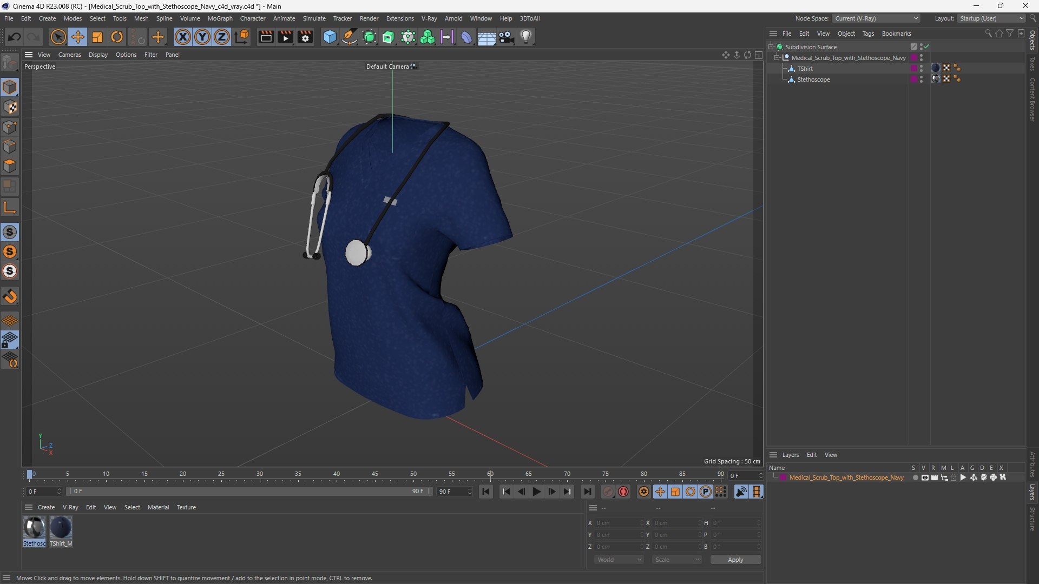Open Layers panel Edit menu
Image resolution: width=1039 pixels, height=584 pixels.
point(811,455)
